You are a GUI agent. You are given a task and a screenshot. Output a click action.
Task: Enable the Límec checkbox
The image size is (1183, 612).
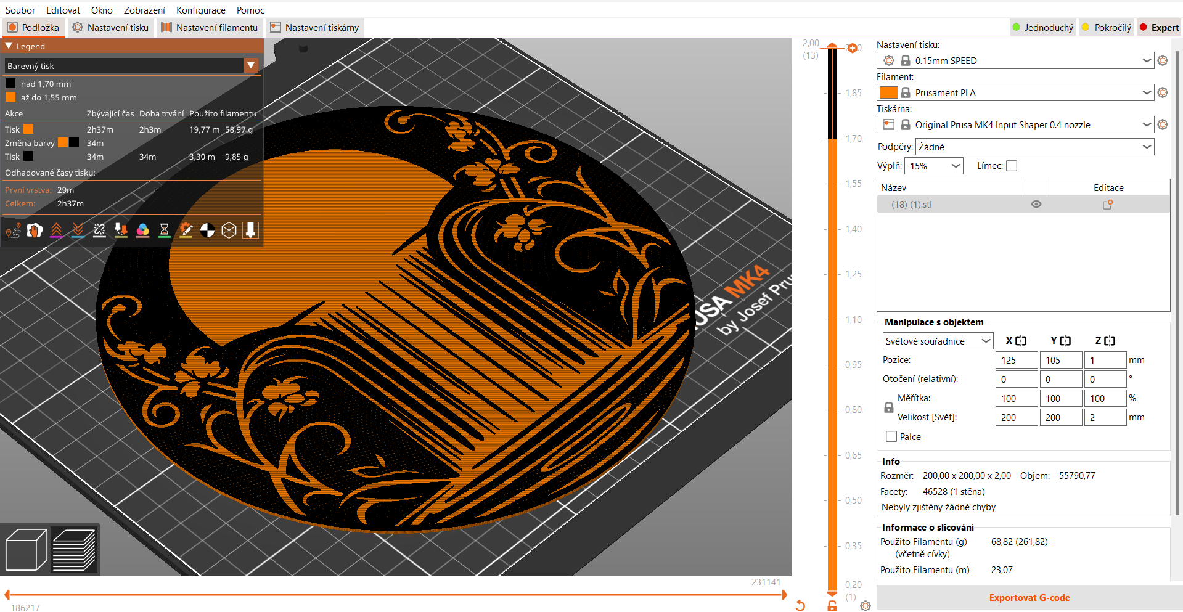pos(1012,166)
